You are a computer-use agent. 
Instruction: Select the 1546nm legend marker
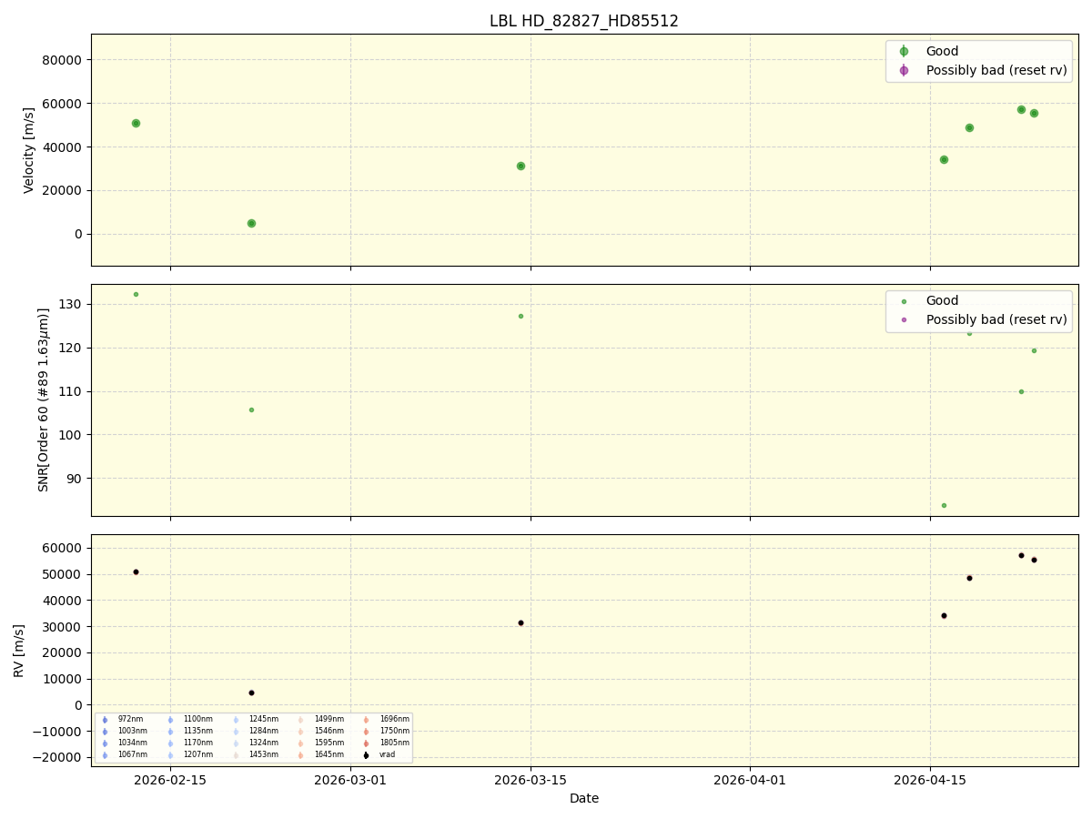(301, 732)
